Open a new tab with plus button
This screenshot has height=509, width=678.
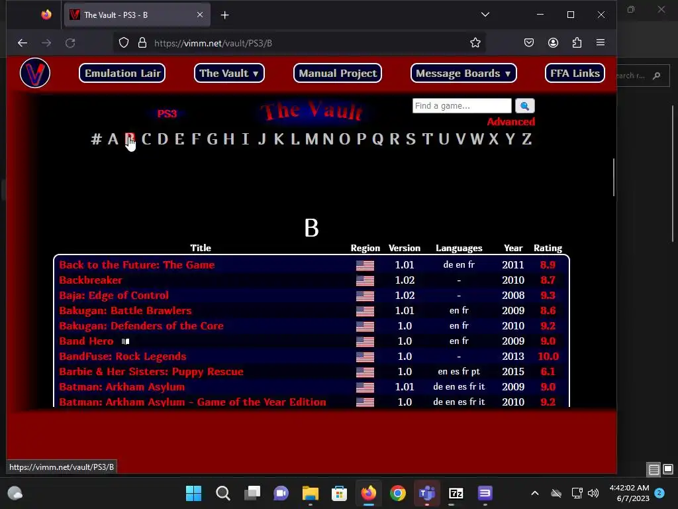click(225, 15)
